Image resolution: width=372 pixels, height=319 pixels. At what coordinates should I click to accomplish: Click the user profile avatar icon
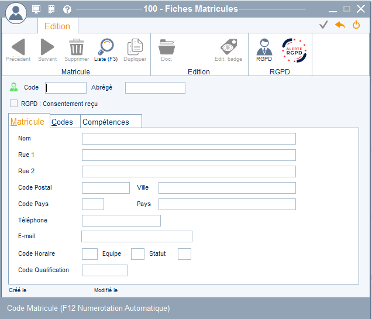pyautogui.click(x=15, y=11)
